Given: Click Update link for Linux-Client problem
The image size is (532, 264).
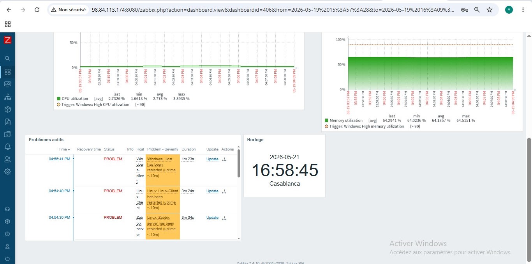Looking at the screenshot, I should [x=212, y=191].
